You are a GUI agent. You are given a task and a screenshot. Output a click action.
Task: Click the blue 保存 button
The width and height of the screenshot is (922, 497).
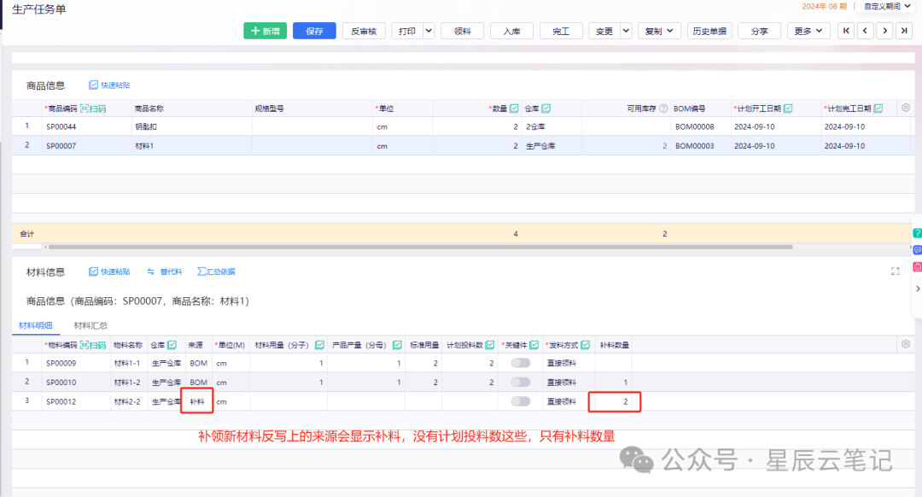coord(314,32)
